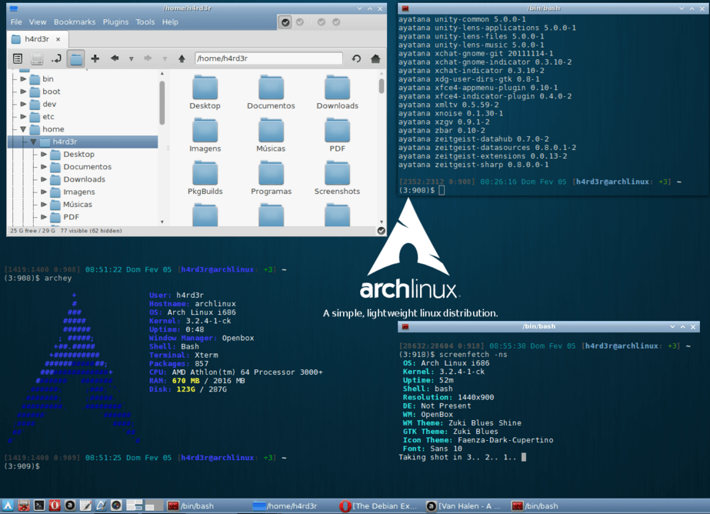
Task: Click the checkmark icon in the file manager status bar
Action: pyautogui.click(x=381, y=230)
